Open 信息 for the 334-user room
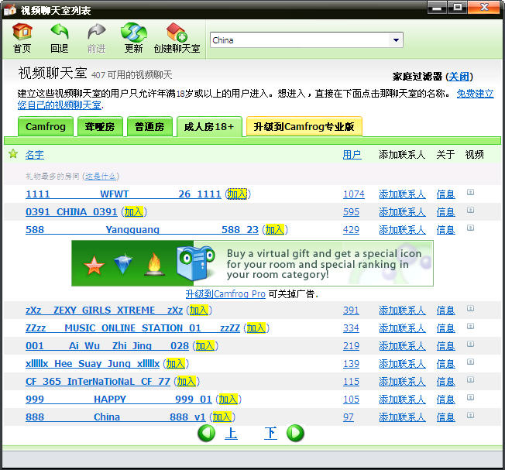505x470 pixels. point(445,328)
